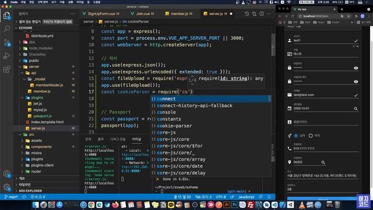Open FileZilla from the Dock
This screenshot has width=373, height=210.
click(x=251, y=205)
